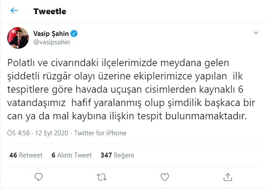Click the ÖS 4:58 timestamp

pyautogui.click(x=19, y=133)
